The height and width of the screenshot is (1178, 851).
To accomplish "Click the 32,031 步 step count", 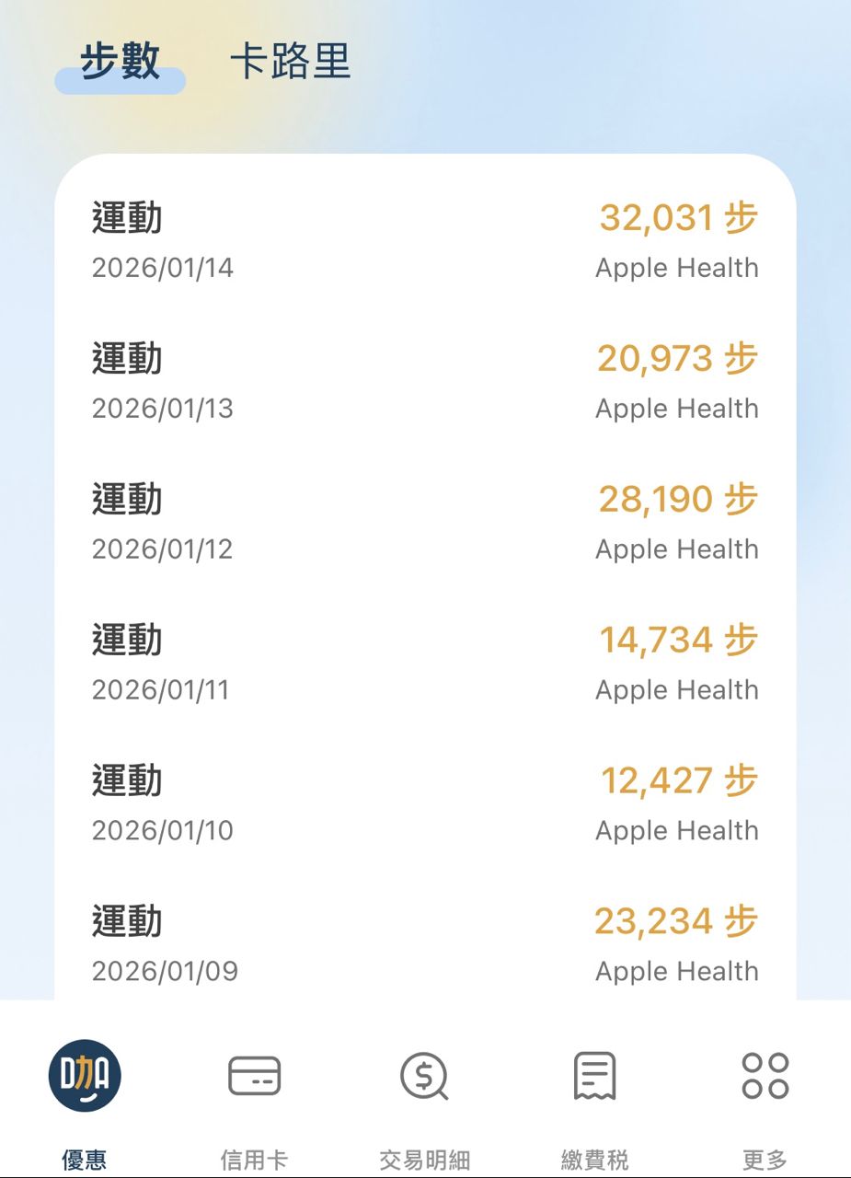I will 678,218.
